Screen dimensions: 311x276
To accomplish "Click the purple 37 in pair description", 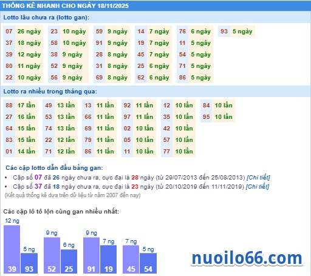I will (38, 186).
